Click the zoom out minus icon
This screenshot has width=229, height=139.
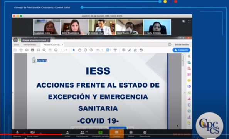[x=86, y=50]
